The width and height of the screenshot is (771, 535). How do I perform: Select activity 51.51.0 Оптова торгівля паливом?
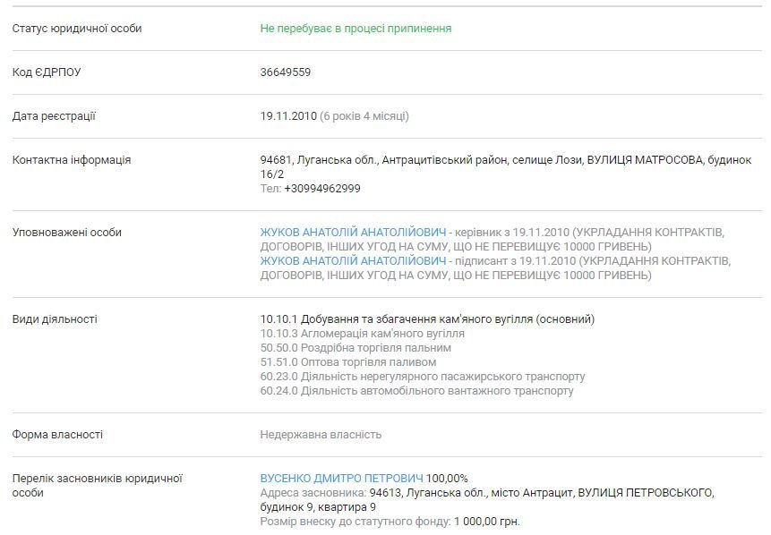click(348, 362)
